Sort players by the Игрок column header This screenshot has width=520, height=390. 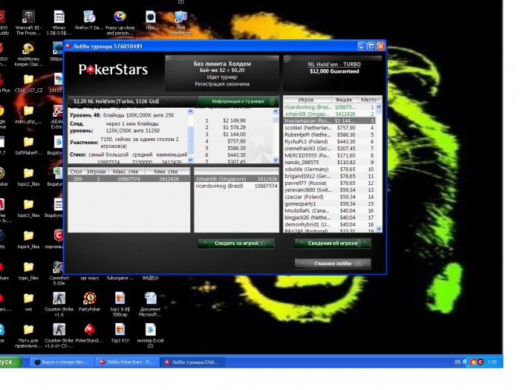(308, 100)
